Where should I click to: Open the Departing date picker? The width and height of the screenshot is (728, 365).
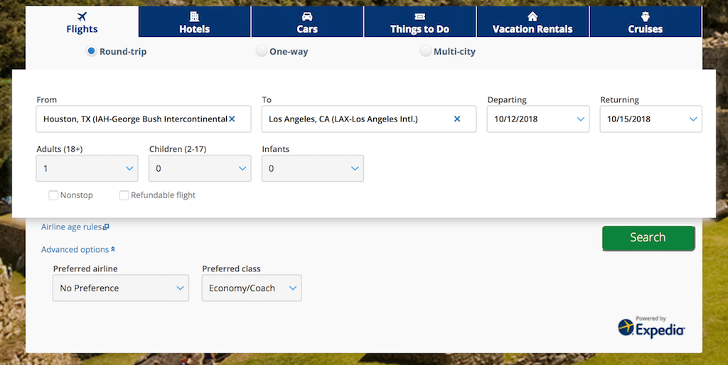point(538,119)
